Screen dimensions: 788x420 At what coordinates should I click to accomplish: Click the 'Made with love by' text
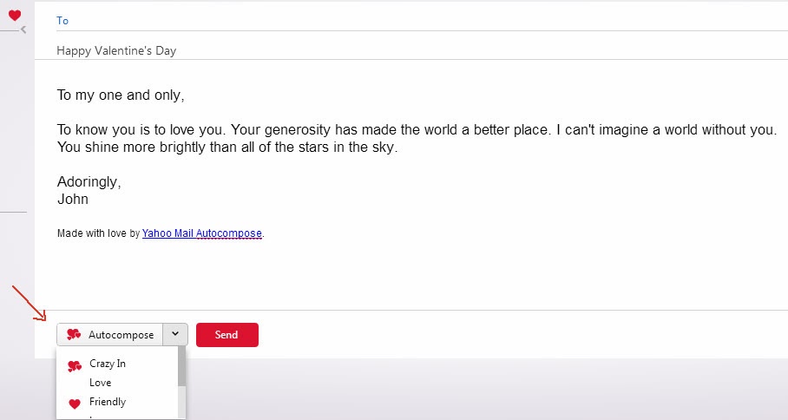[x=98, y=233]
